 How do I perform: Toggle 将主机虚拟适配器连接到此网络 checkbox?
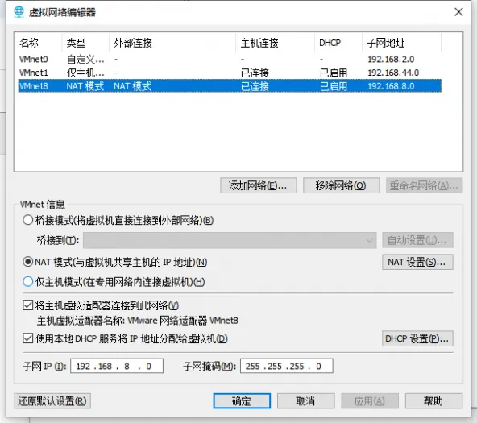click(x=27, y=305)
